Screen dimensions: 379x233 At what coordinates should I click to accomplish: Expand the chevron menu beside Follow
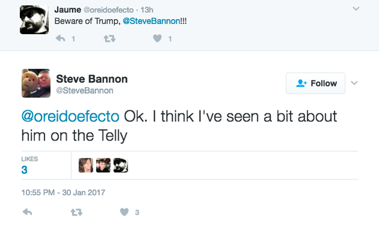coord(354,83)
